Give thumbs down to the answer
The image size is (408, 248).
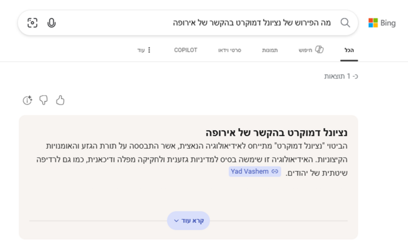click(x=43, y=100)
